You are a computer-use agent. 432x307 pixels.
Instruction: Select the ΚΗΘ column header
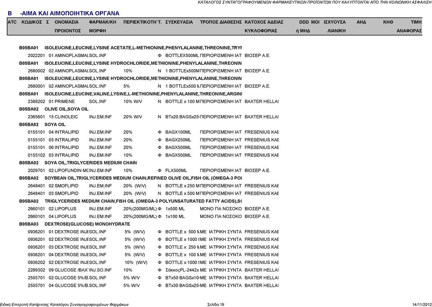[388, 22]
